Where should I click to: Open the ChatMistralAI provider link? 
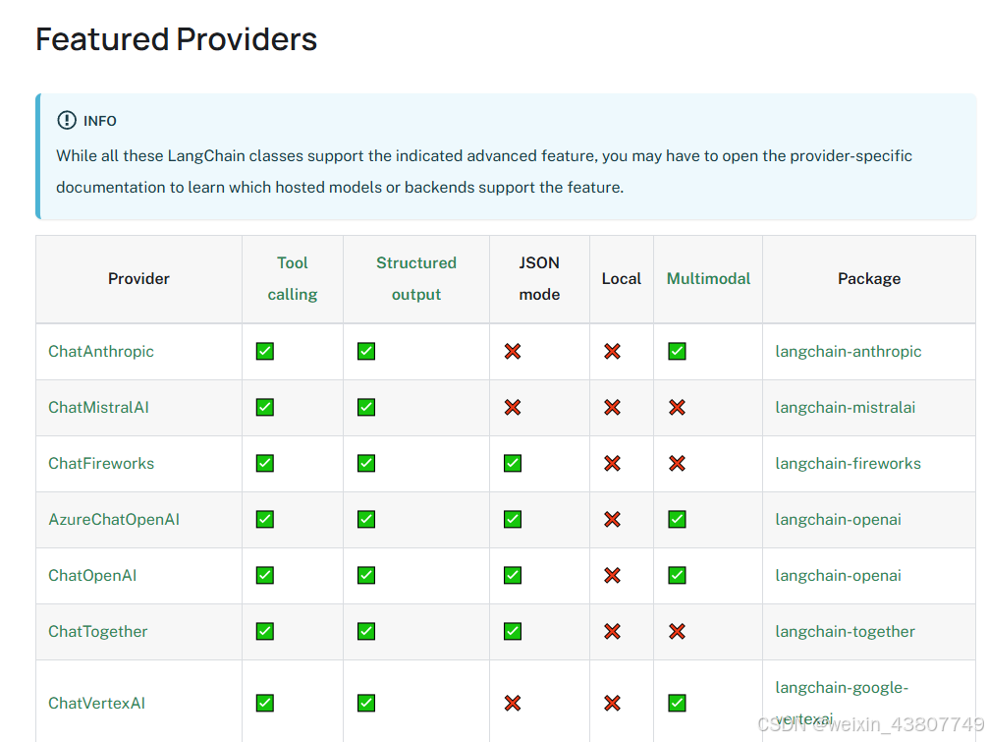98,407
